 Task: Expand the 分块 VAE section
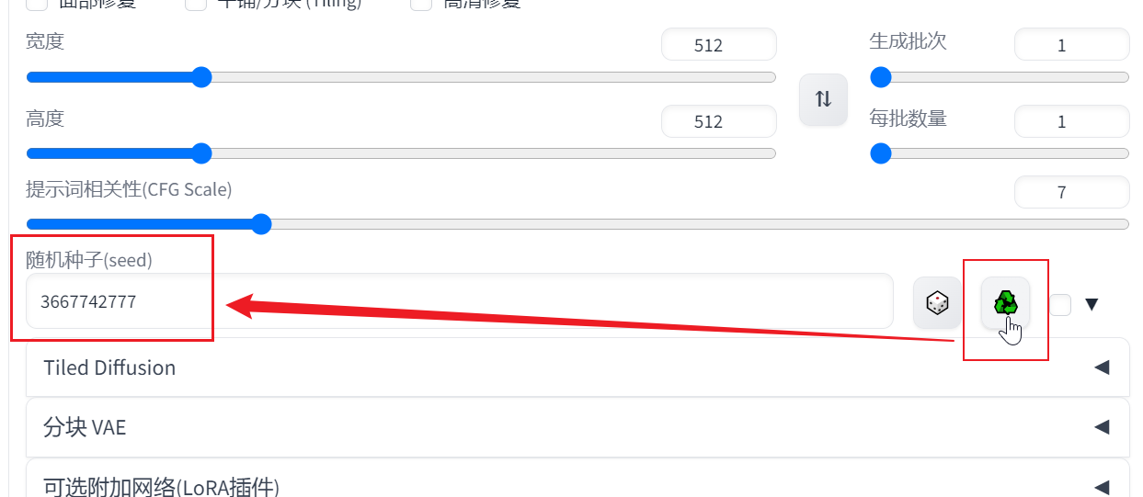point(577,427)
